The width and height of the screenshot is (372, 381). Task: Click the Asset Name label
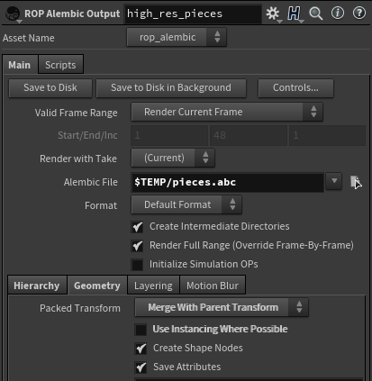click(x=29, y=38)
